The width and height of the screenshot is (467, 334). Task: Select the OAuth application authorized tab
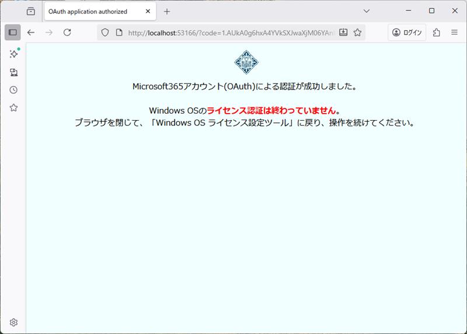click(x=93, y=12)
